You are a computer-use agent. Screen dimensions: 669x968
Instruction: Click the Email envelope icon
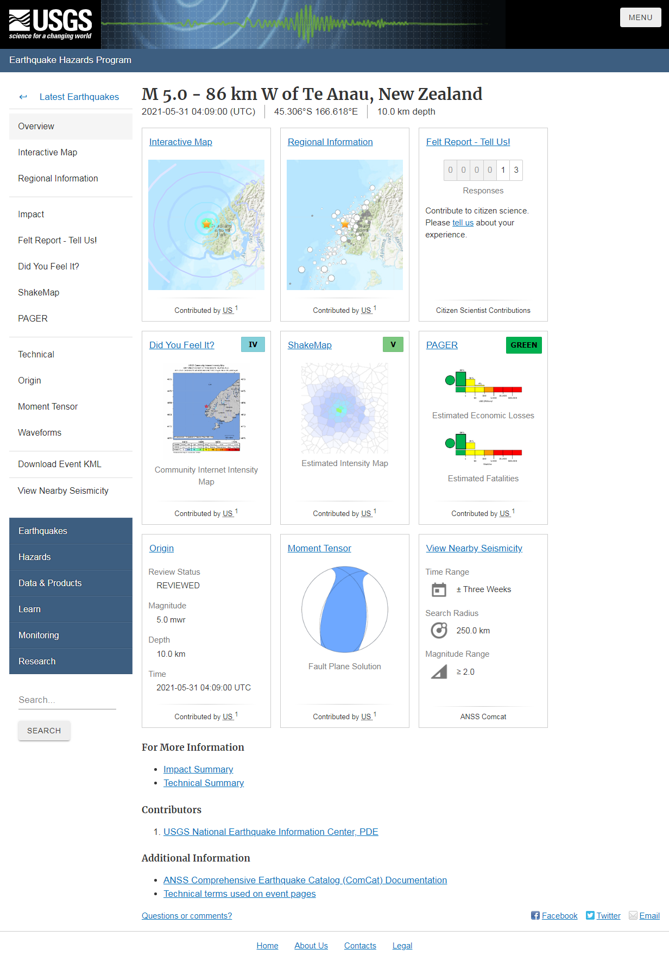click(x=633, y=916)
